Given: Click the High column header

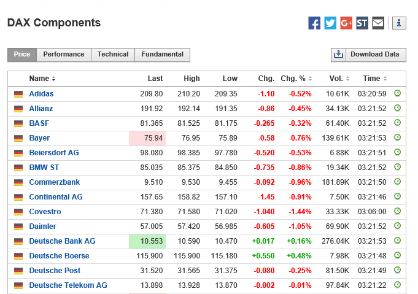Looking at the screenshot, I should (192, 79).
